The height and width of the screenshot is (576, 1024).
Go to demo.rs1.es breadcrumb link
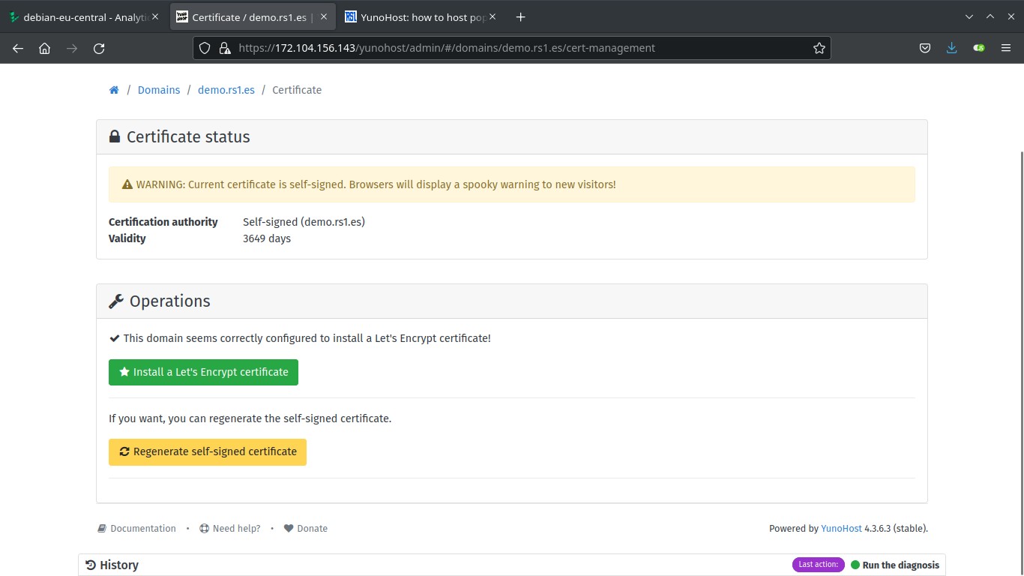[226, 90]
